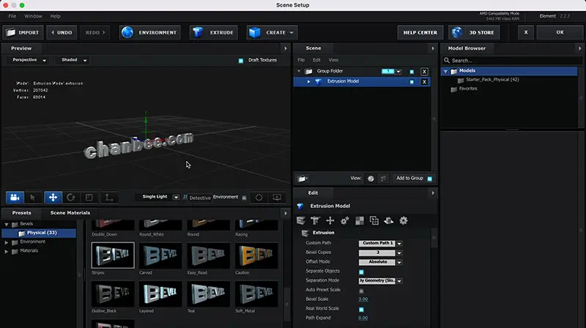This screenshot has height=328, width=586.
Task: Open the Perspective view dropdown
Action: (28, 60)
